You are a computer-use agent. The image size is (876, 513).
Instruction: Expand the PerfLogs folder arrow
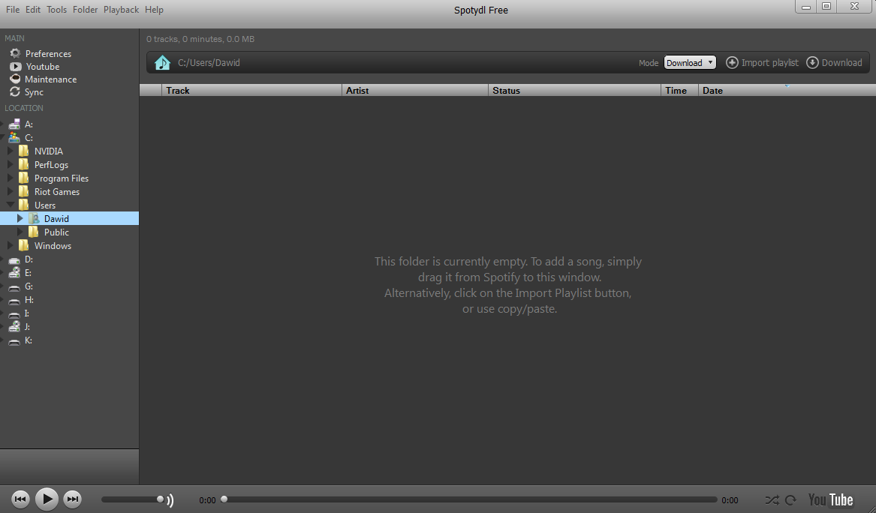pos(10,164)
